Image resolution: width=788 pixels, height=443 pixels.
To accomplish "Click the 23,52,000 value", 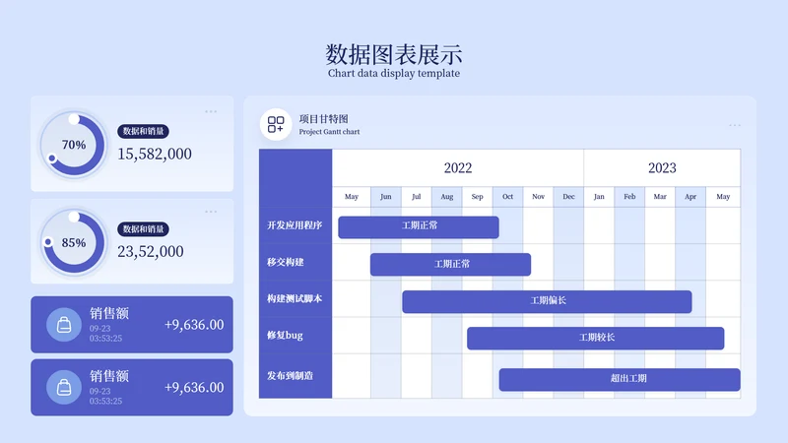I will [151, 252].
